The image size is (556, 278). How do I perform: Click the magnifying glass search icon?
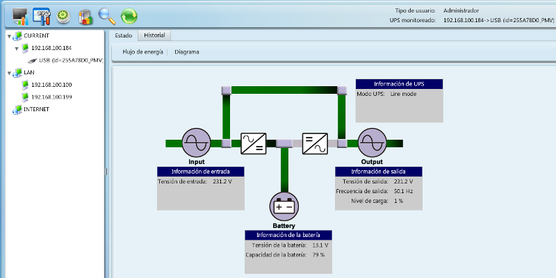click(x=107, y=16)
